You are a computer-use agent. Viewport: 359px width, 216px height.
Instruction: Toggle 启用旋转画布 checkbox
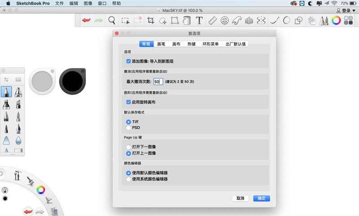128,102
